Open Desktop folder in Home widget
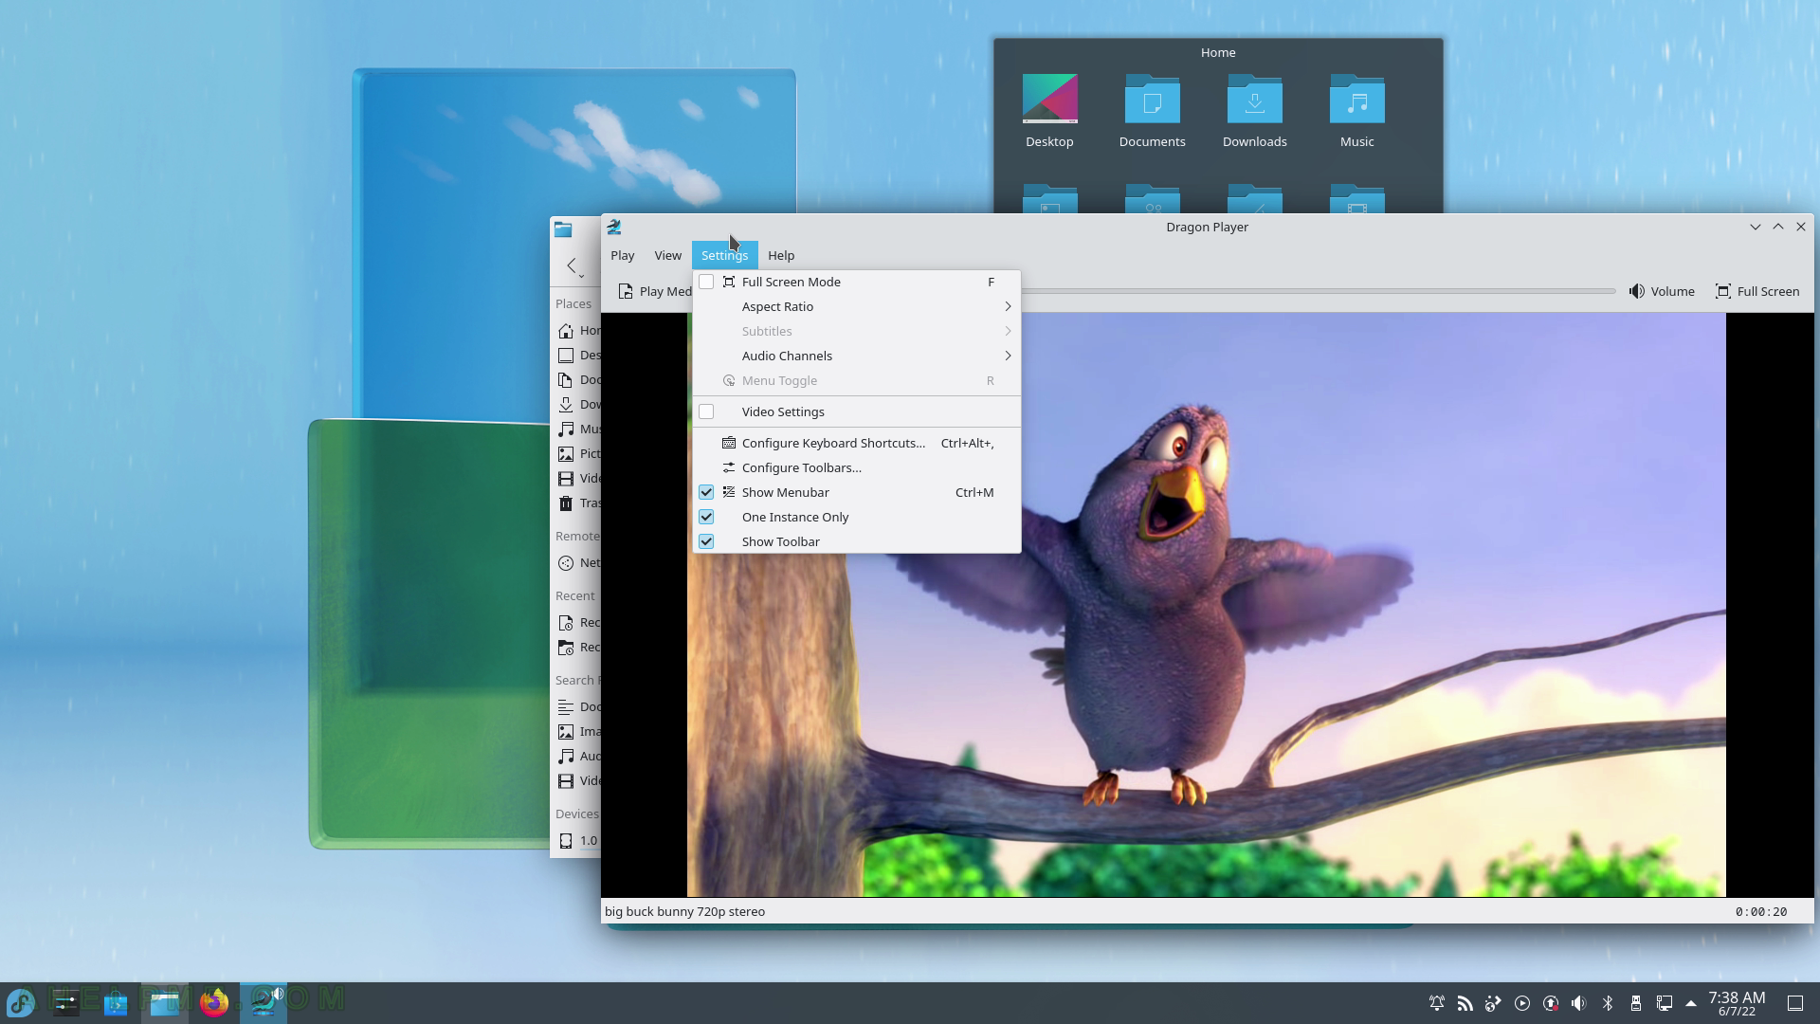 coord(1049,111)
